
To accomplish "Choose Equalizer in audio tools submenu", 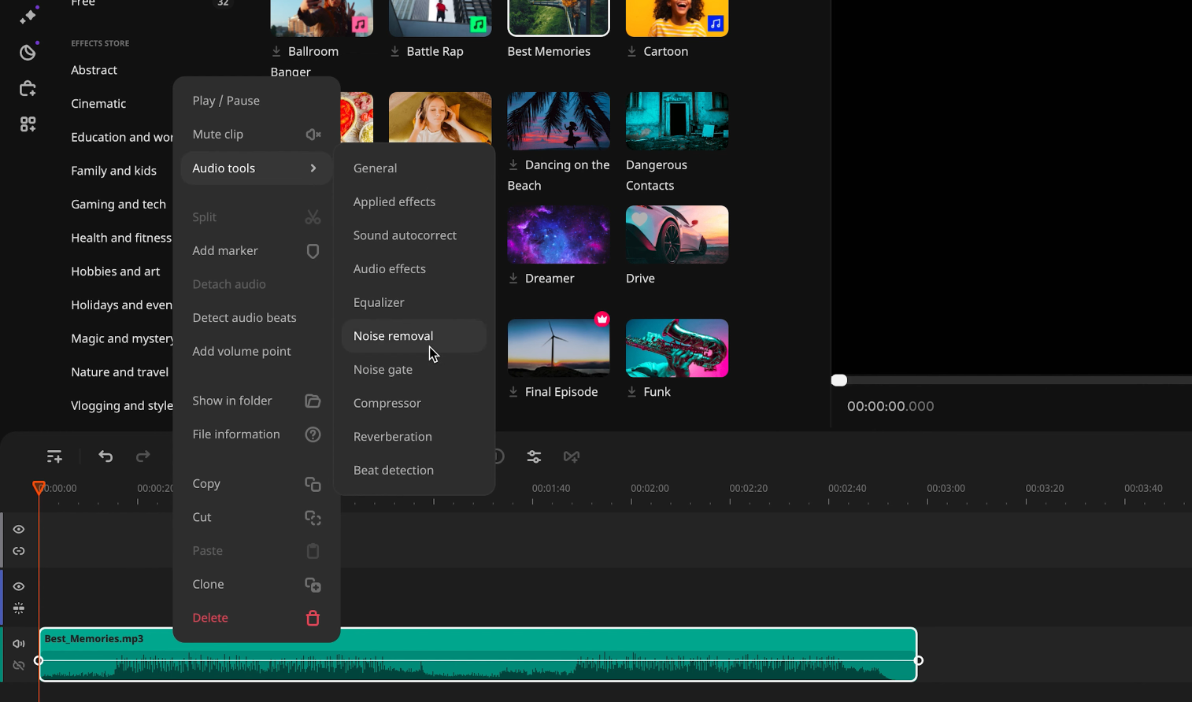I will tap(379, 302).
